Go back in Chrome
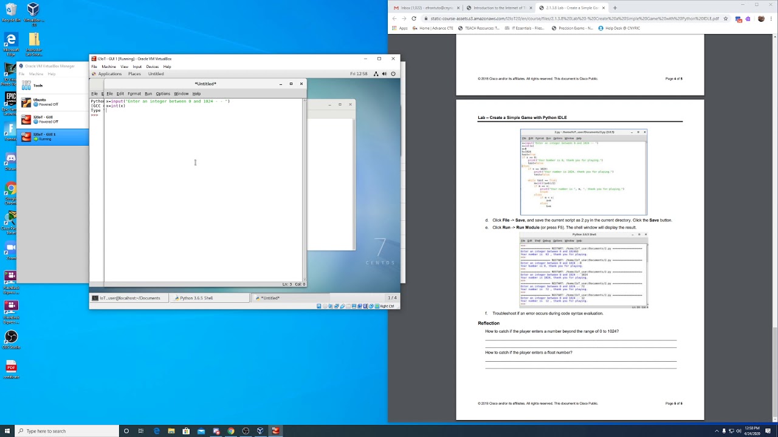The height and width of the screenshot is (437, 778). (x=394, y=18)
